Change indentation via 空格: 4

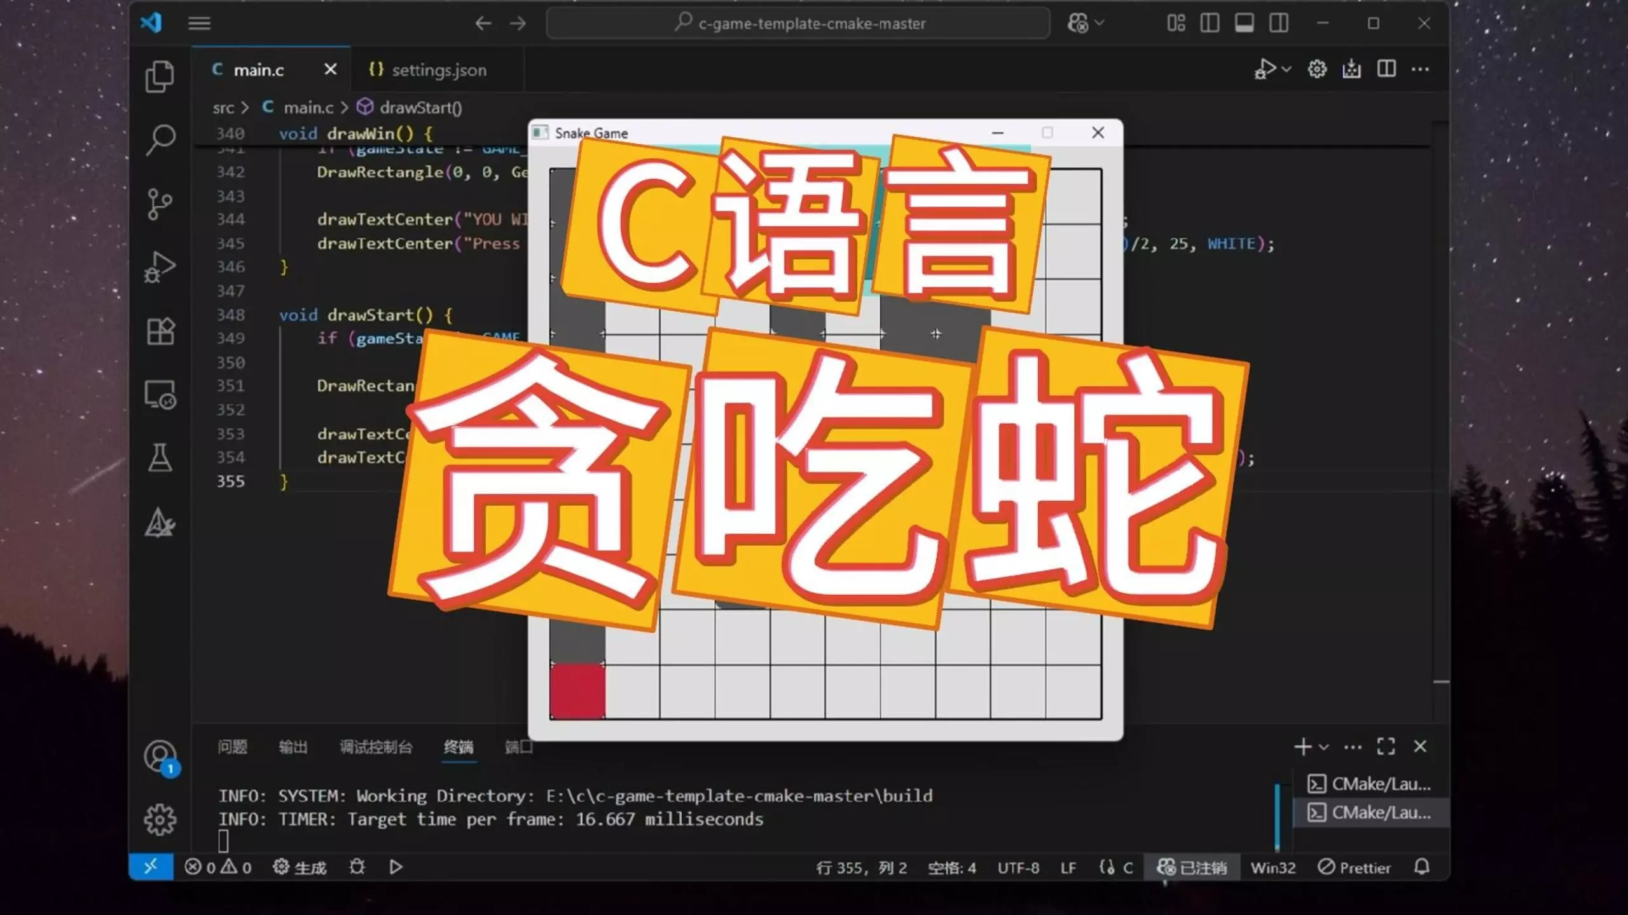coord(951,868)
